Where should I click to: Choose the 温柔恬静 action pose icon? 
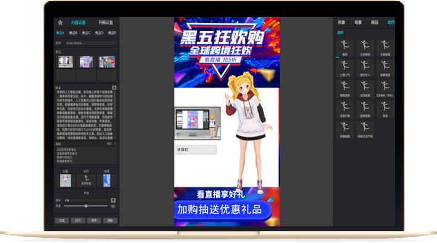[365, 109]
